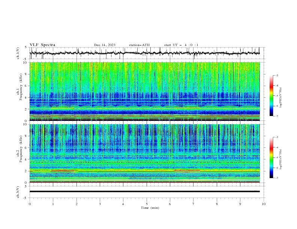Click the ch.1 frequency tick "8"
This screenshot has width=297, height=229.
pyautogui.click(x=27, y=74)
